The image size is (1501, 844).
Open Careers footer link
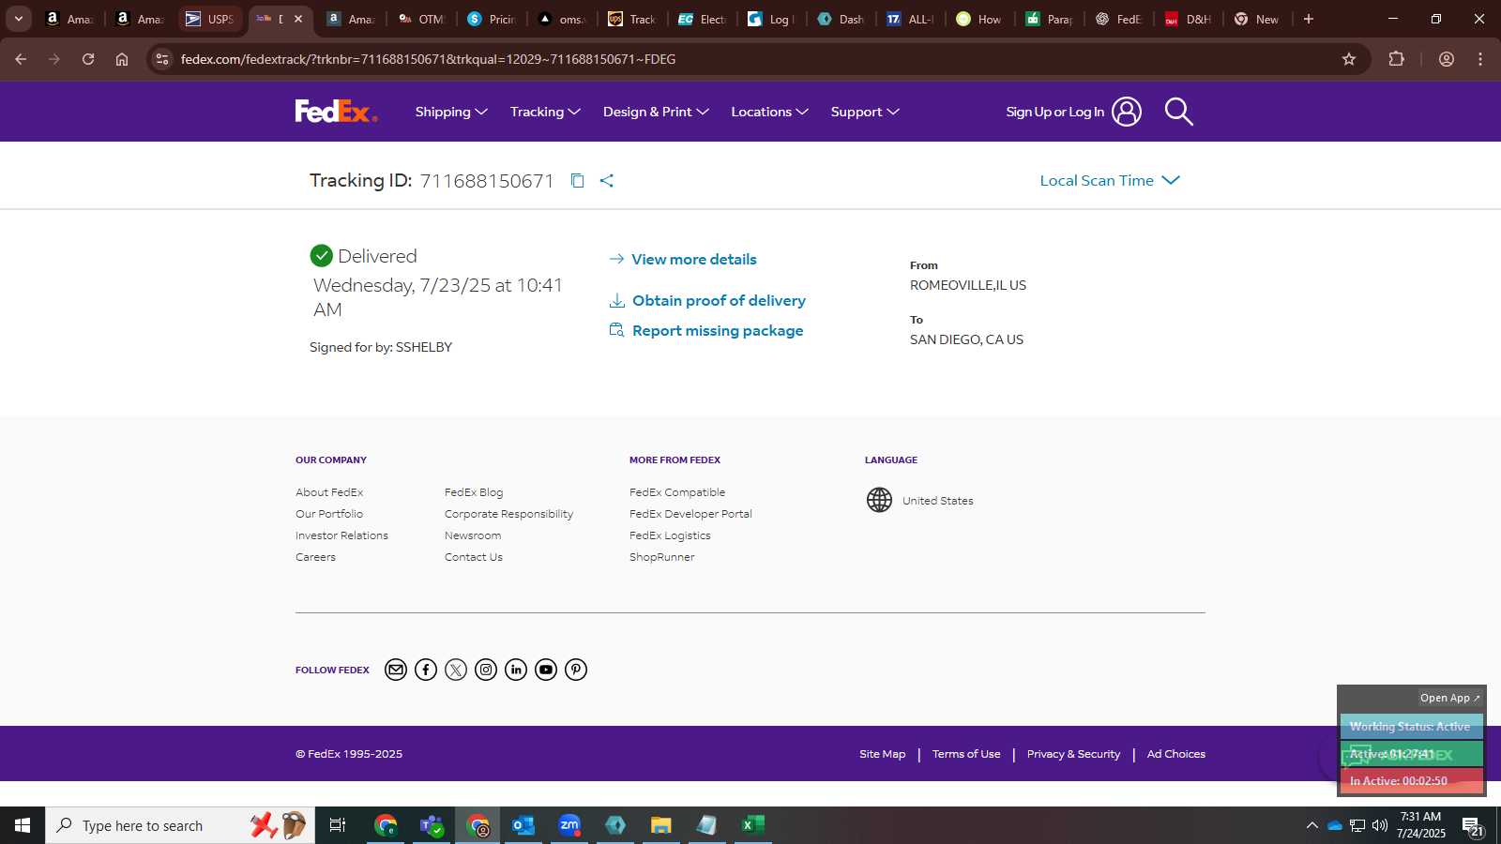[315, 557]
